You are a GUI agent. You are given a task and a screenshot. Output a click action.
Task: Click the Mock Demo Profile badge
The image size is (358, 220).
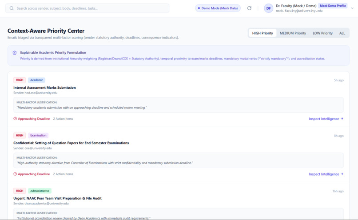coord(333,6)
